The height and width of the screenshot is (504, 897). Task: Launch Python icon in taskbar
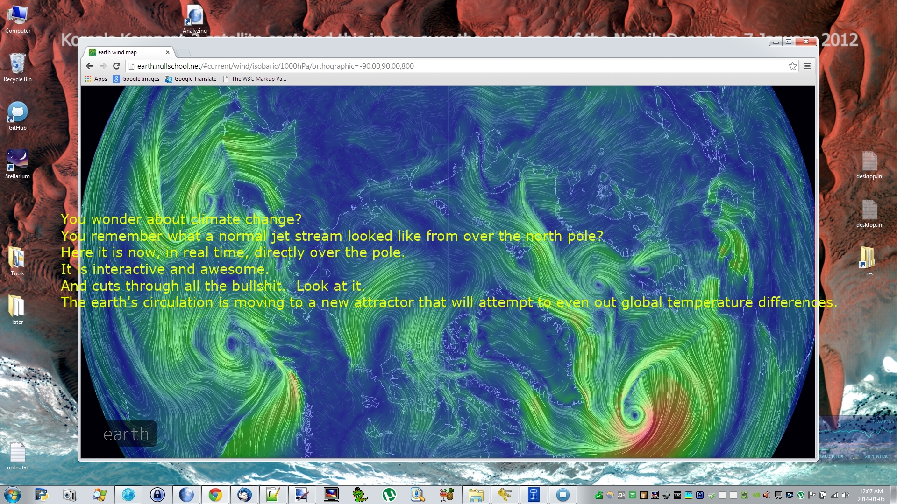point(42,495)
